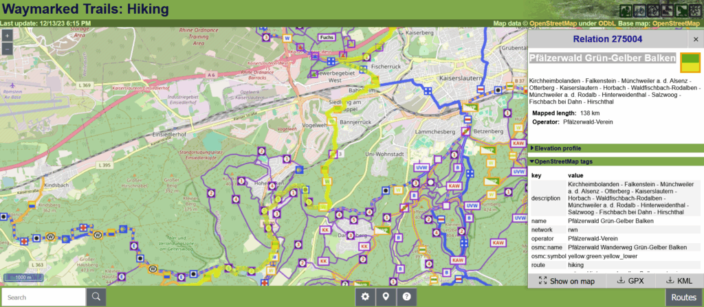
Task: Open the Routes panel
Action: point(683,297)
